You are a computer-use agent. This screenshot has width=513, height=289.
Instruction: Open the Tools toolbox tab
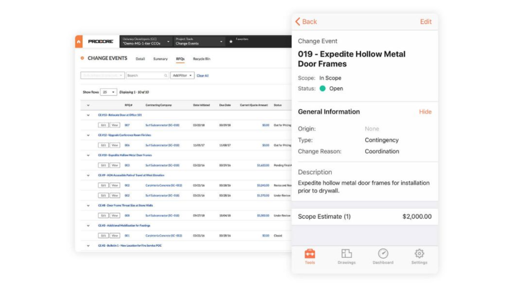point(310,253)
